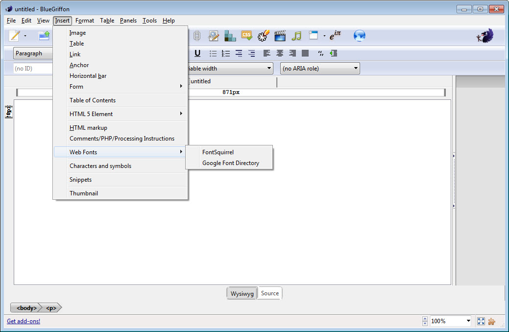Click the blue globe browser preview icon

360,36
